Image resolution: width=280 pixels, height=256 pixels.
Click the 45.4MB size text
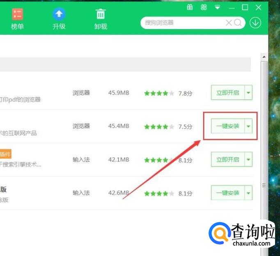pos(119,126)
